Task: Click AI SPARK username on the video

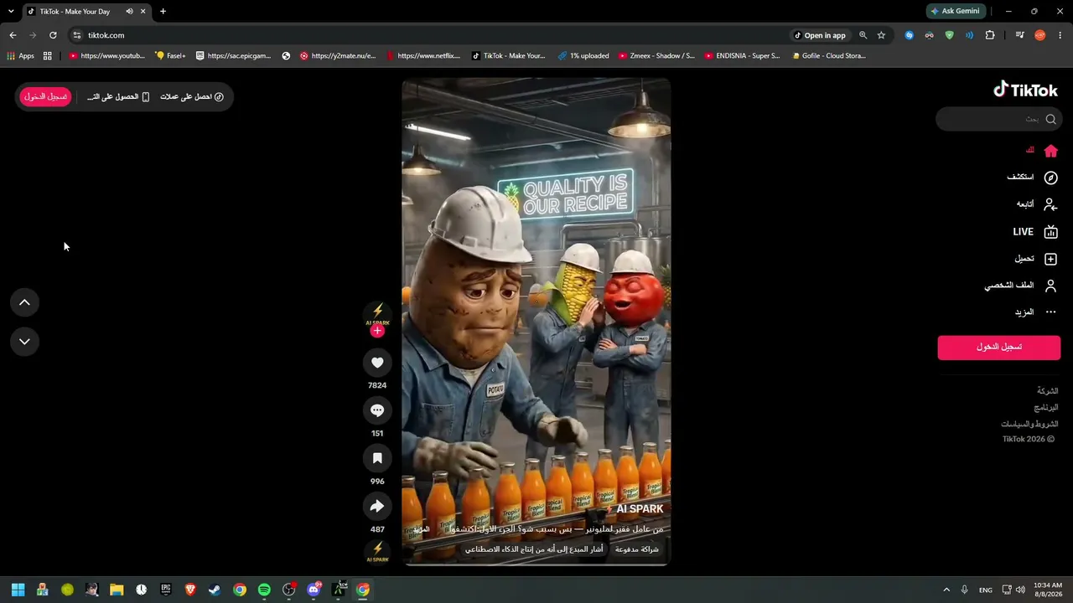Action: [640, 509]
